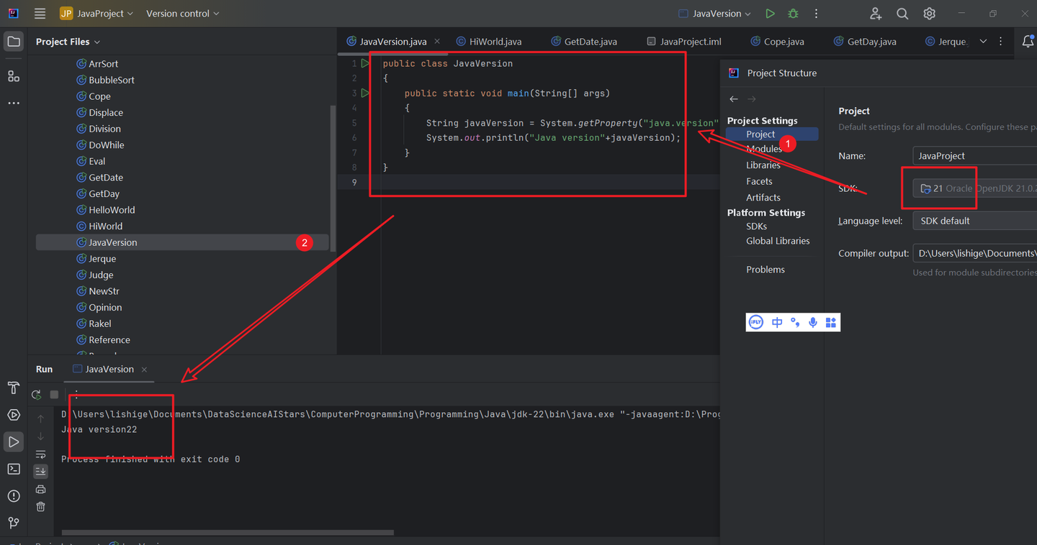Select Global Libraries under Platform Settings

(778, 241)
